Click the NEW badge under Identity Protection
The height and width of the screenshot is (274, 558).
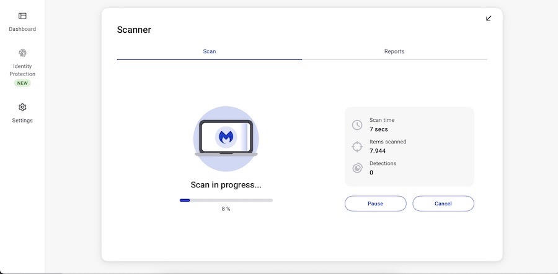(22, 83)
